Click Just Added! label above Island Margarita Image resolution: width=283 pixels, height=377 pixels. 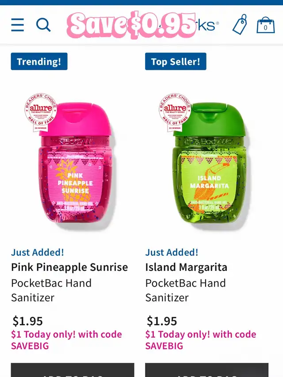coord(172,252)
